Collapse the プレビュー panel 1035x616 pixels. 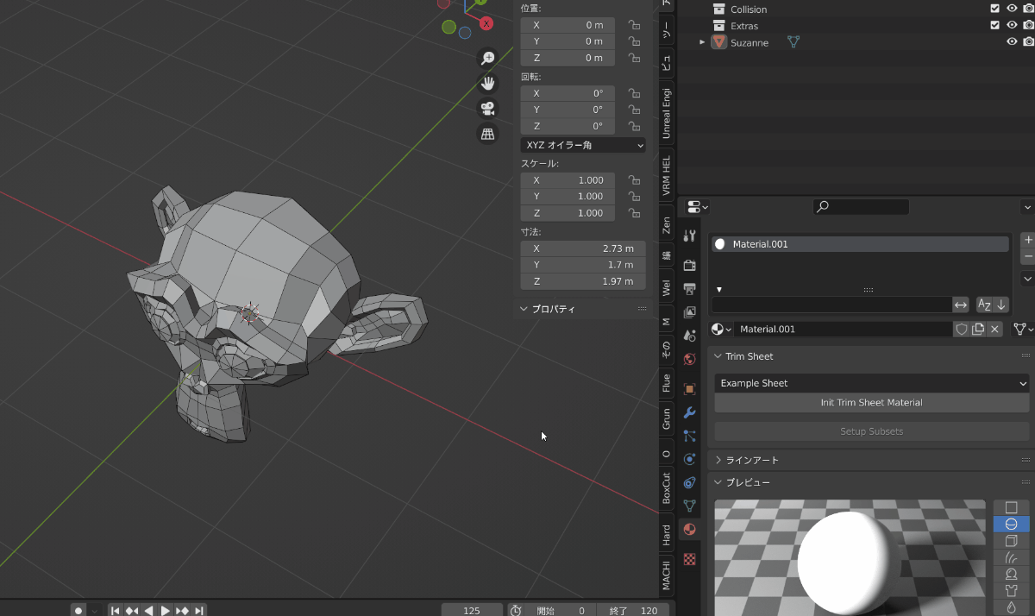click(718, 482)
